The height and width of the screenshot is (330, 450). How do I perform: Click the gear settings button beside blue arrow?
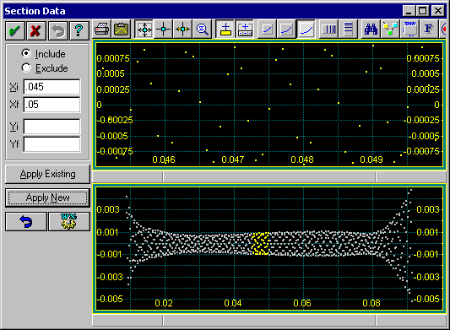pyautogui.click(x=69, y=221)
